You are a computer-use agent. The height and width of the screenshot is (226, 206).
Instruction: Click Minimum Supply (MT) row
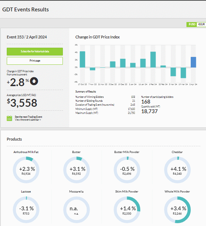click(x=105, y=109)
